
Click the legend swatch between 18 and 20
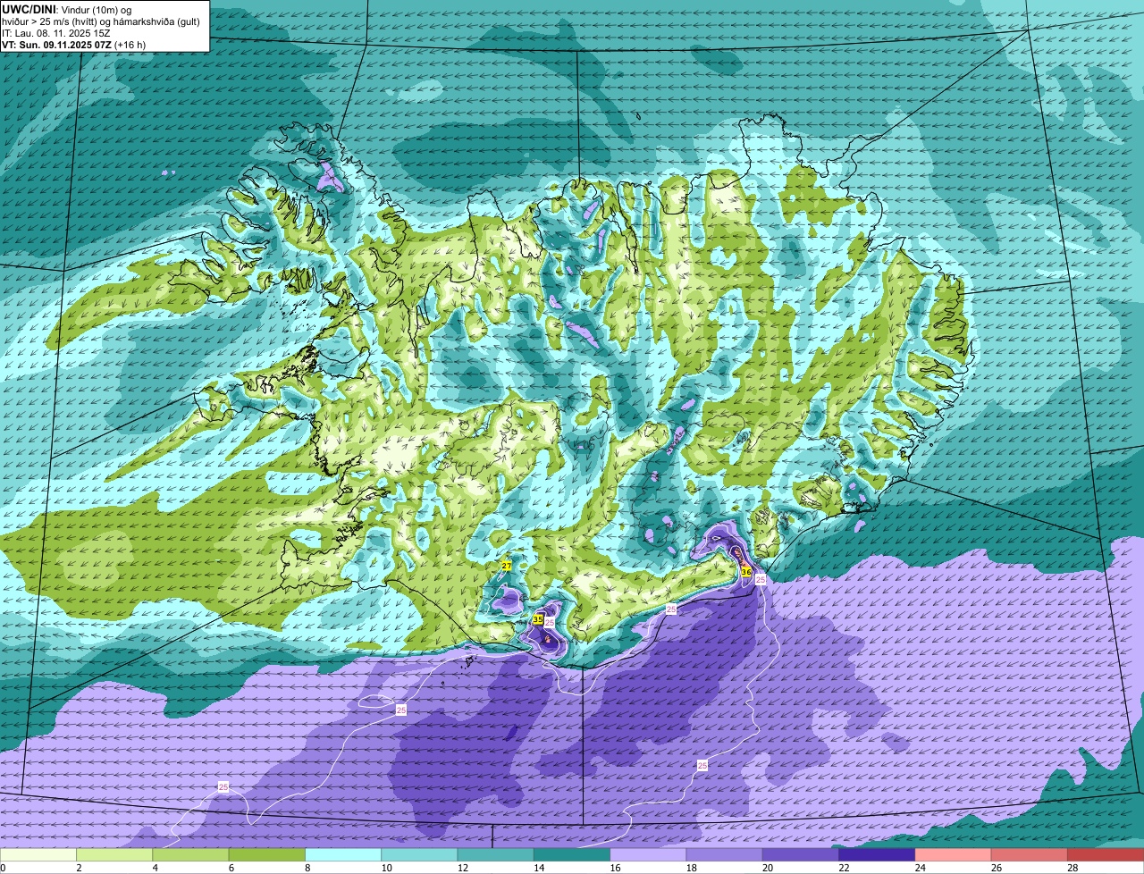click(725, 855)
